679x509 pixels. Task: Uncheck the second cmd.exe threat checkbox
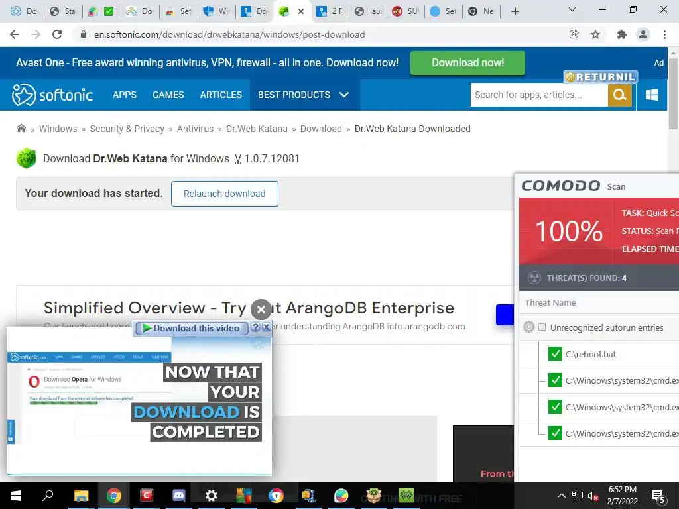[x=555, y=407]
